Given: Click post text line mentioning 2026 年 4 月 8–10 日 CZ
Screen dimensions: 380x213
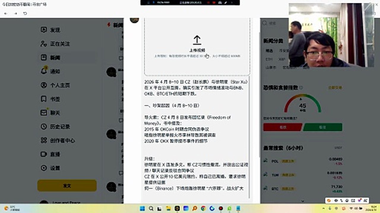Looking at the screenshot, I should [196, 82].
